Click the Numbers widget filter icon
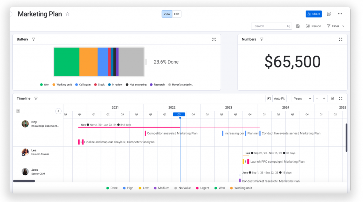Screen dimensions: 363x202 [x=262, y=40]
